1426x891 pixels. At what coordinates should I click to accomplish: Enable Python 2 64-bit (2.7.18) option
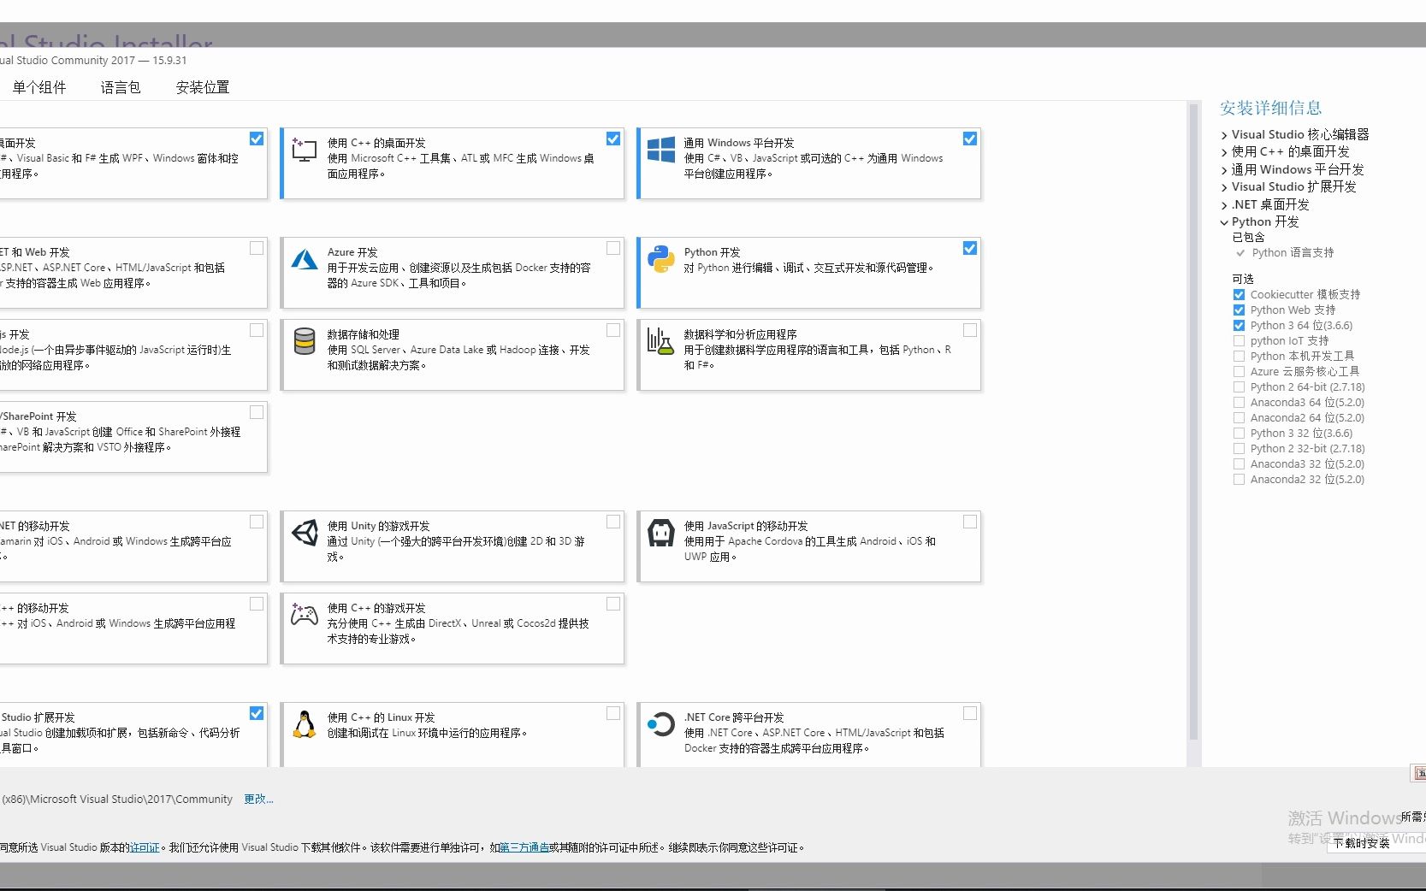point(1239,387)
